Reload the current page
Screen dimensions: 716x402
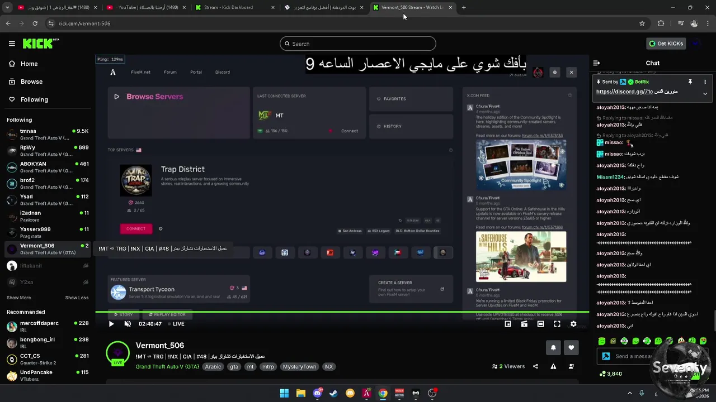tap(35, 23)
